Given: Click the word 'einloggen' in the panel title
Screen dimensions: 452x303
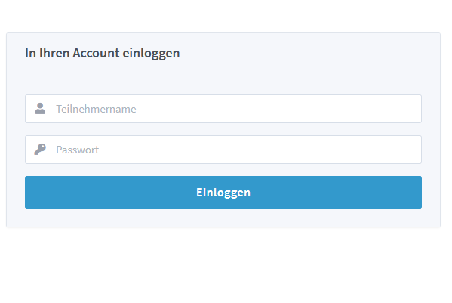Looking at the screenshot, I should tap(151, 54).
